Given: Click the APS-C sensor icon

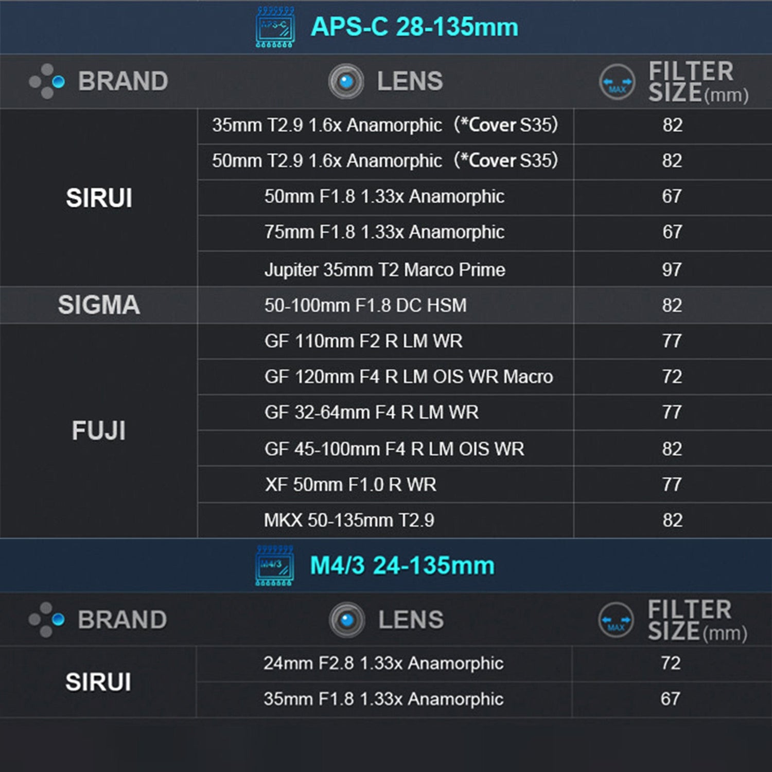Looking at the screenshot, I should tap(275, 27).
